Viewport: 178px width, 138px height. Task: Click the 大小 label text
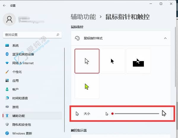coord(87,114)
